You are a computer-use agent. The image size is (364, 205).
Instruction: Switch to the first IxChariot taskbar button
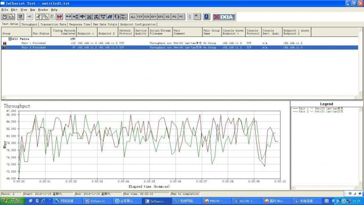point(97,201)
